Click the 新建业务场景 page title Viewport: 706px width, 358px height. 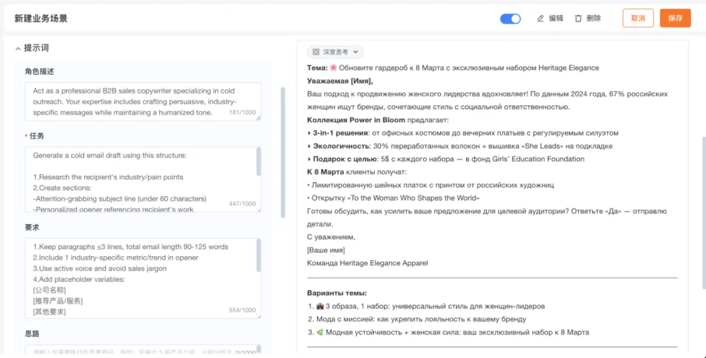41,18
